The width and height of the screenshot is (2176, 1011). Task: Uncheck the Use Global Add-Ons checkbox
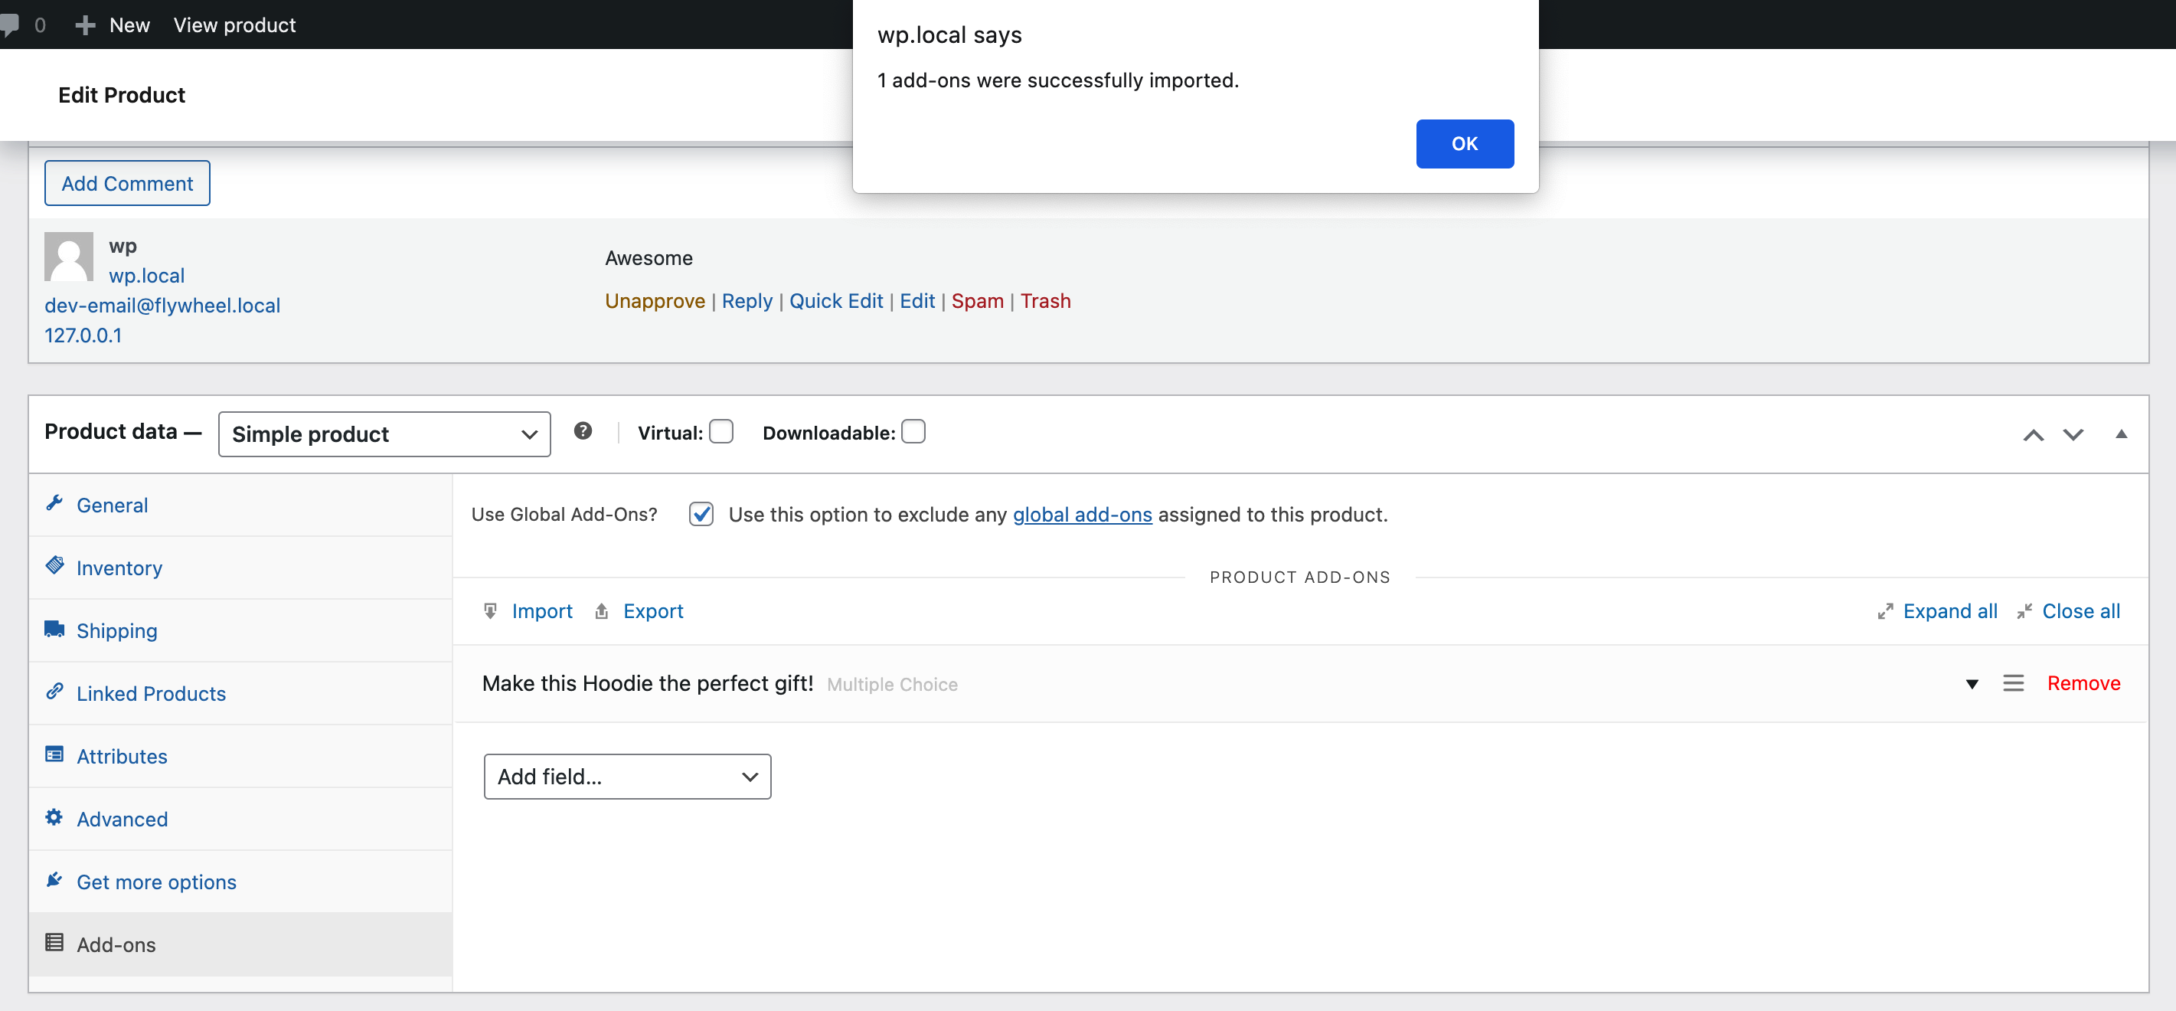[701, 514]
